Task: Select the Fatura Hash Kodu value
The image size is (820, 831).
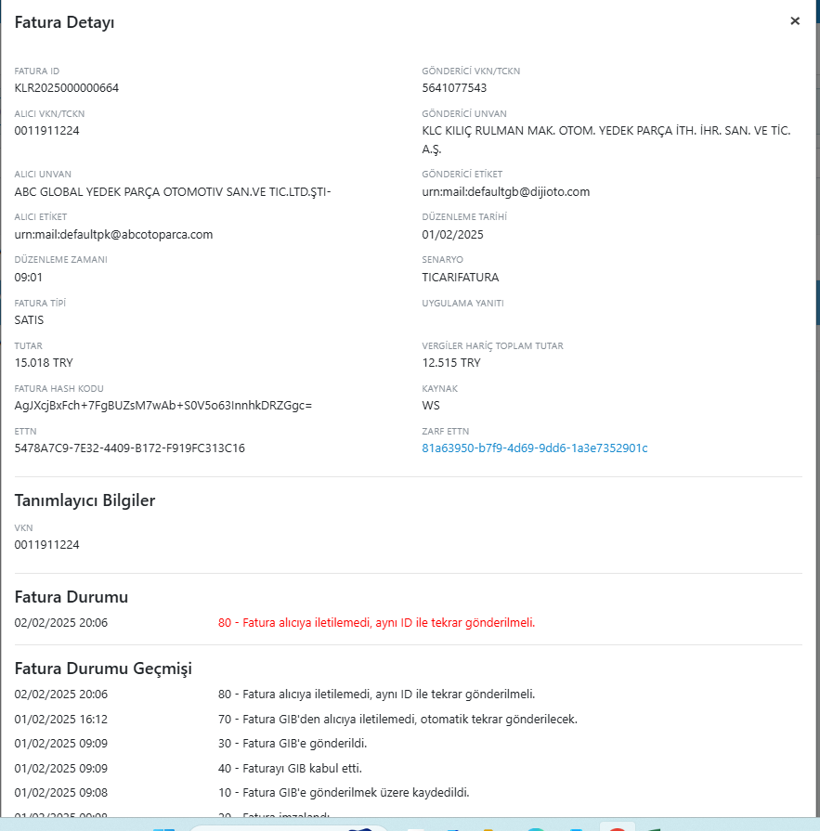Action: coord(163,406)
